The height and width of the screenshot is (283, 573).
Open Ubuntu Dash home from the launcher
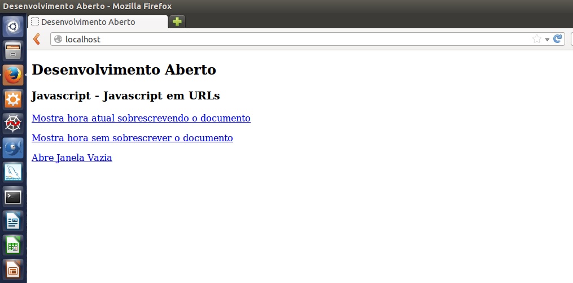tap(13, 26)
